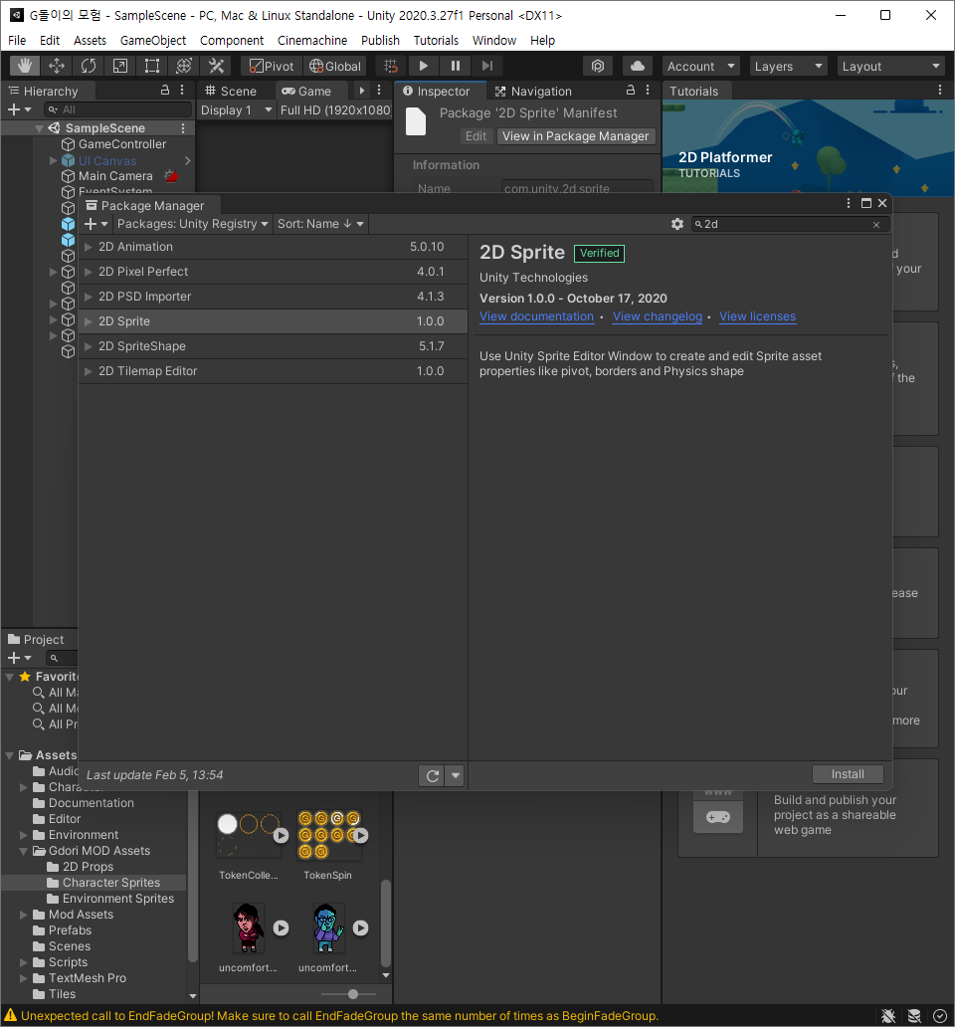955x1027 pixels.
Task: Open Character Sprites folder
Action: click(111, 883)
